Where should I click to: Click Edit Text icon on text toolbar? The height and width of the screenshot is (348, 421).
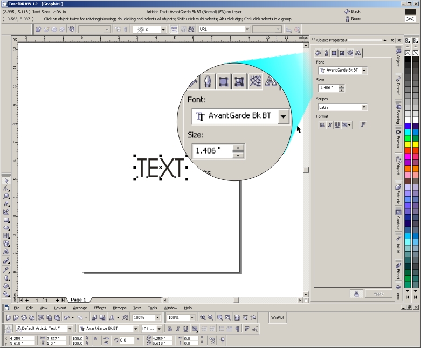pyautogui.click(x=254, y=329)
